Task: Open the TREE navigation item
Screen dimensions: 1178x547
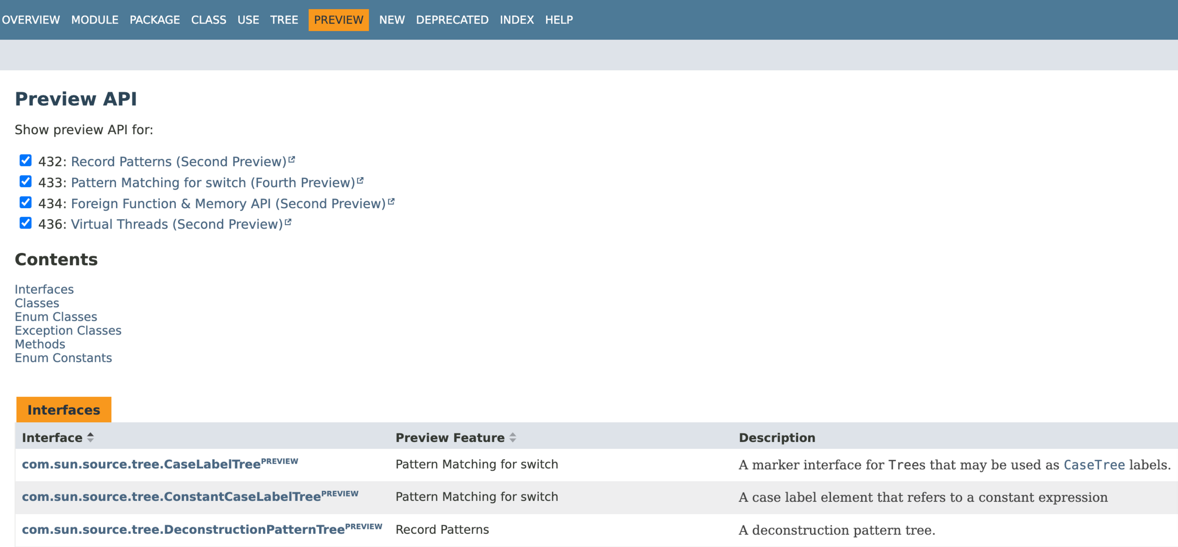Action: (284, 20)
